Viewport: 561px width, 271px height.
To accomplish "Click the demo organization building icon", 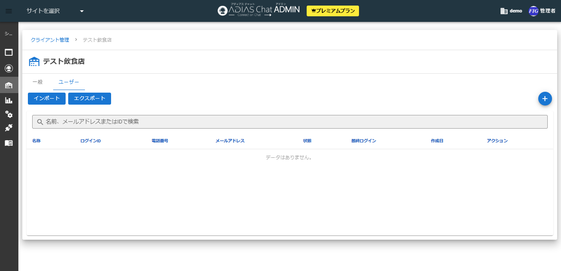I will (x=504, y=11).
